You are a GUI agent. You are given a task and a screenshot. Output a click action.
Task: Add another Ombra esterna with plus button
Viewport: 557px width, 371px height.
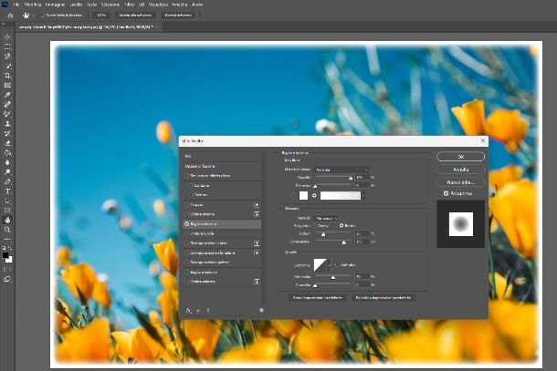[x=257, y=282]
